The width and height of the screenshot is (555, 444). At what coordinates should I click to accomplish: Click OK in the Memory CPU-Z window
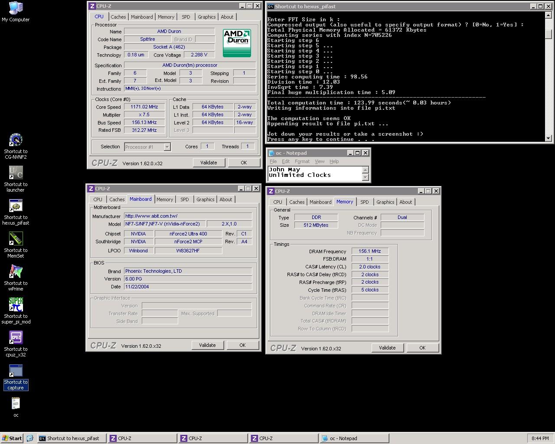coord(422,348)
